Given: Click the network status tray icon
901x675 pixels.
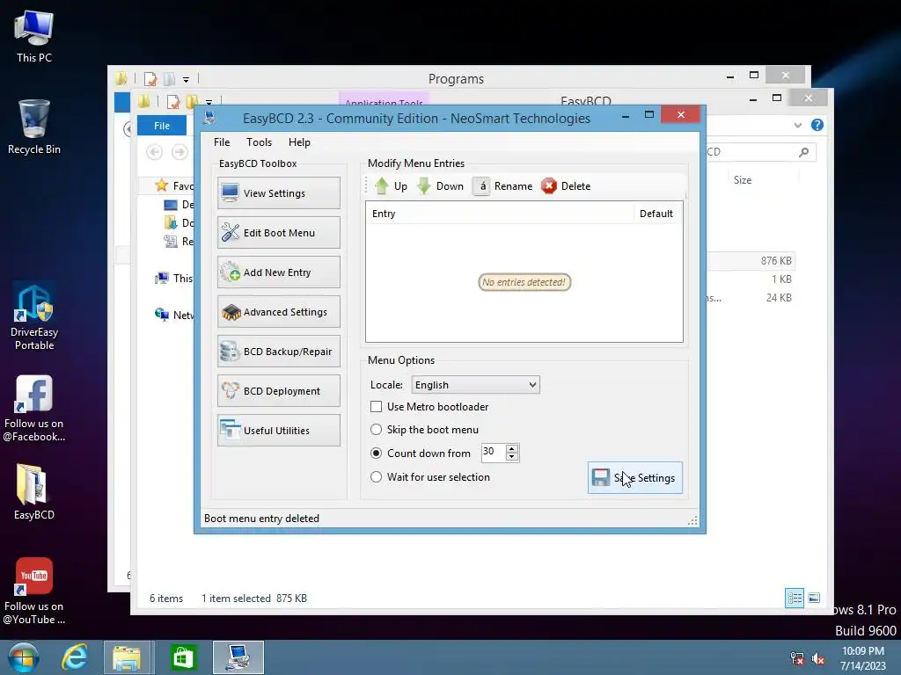Looking at the screenshot, I should 797,658.
